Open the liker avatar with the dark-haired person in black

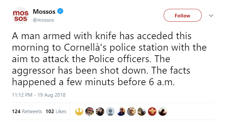tap(100, 112)
